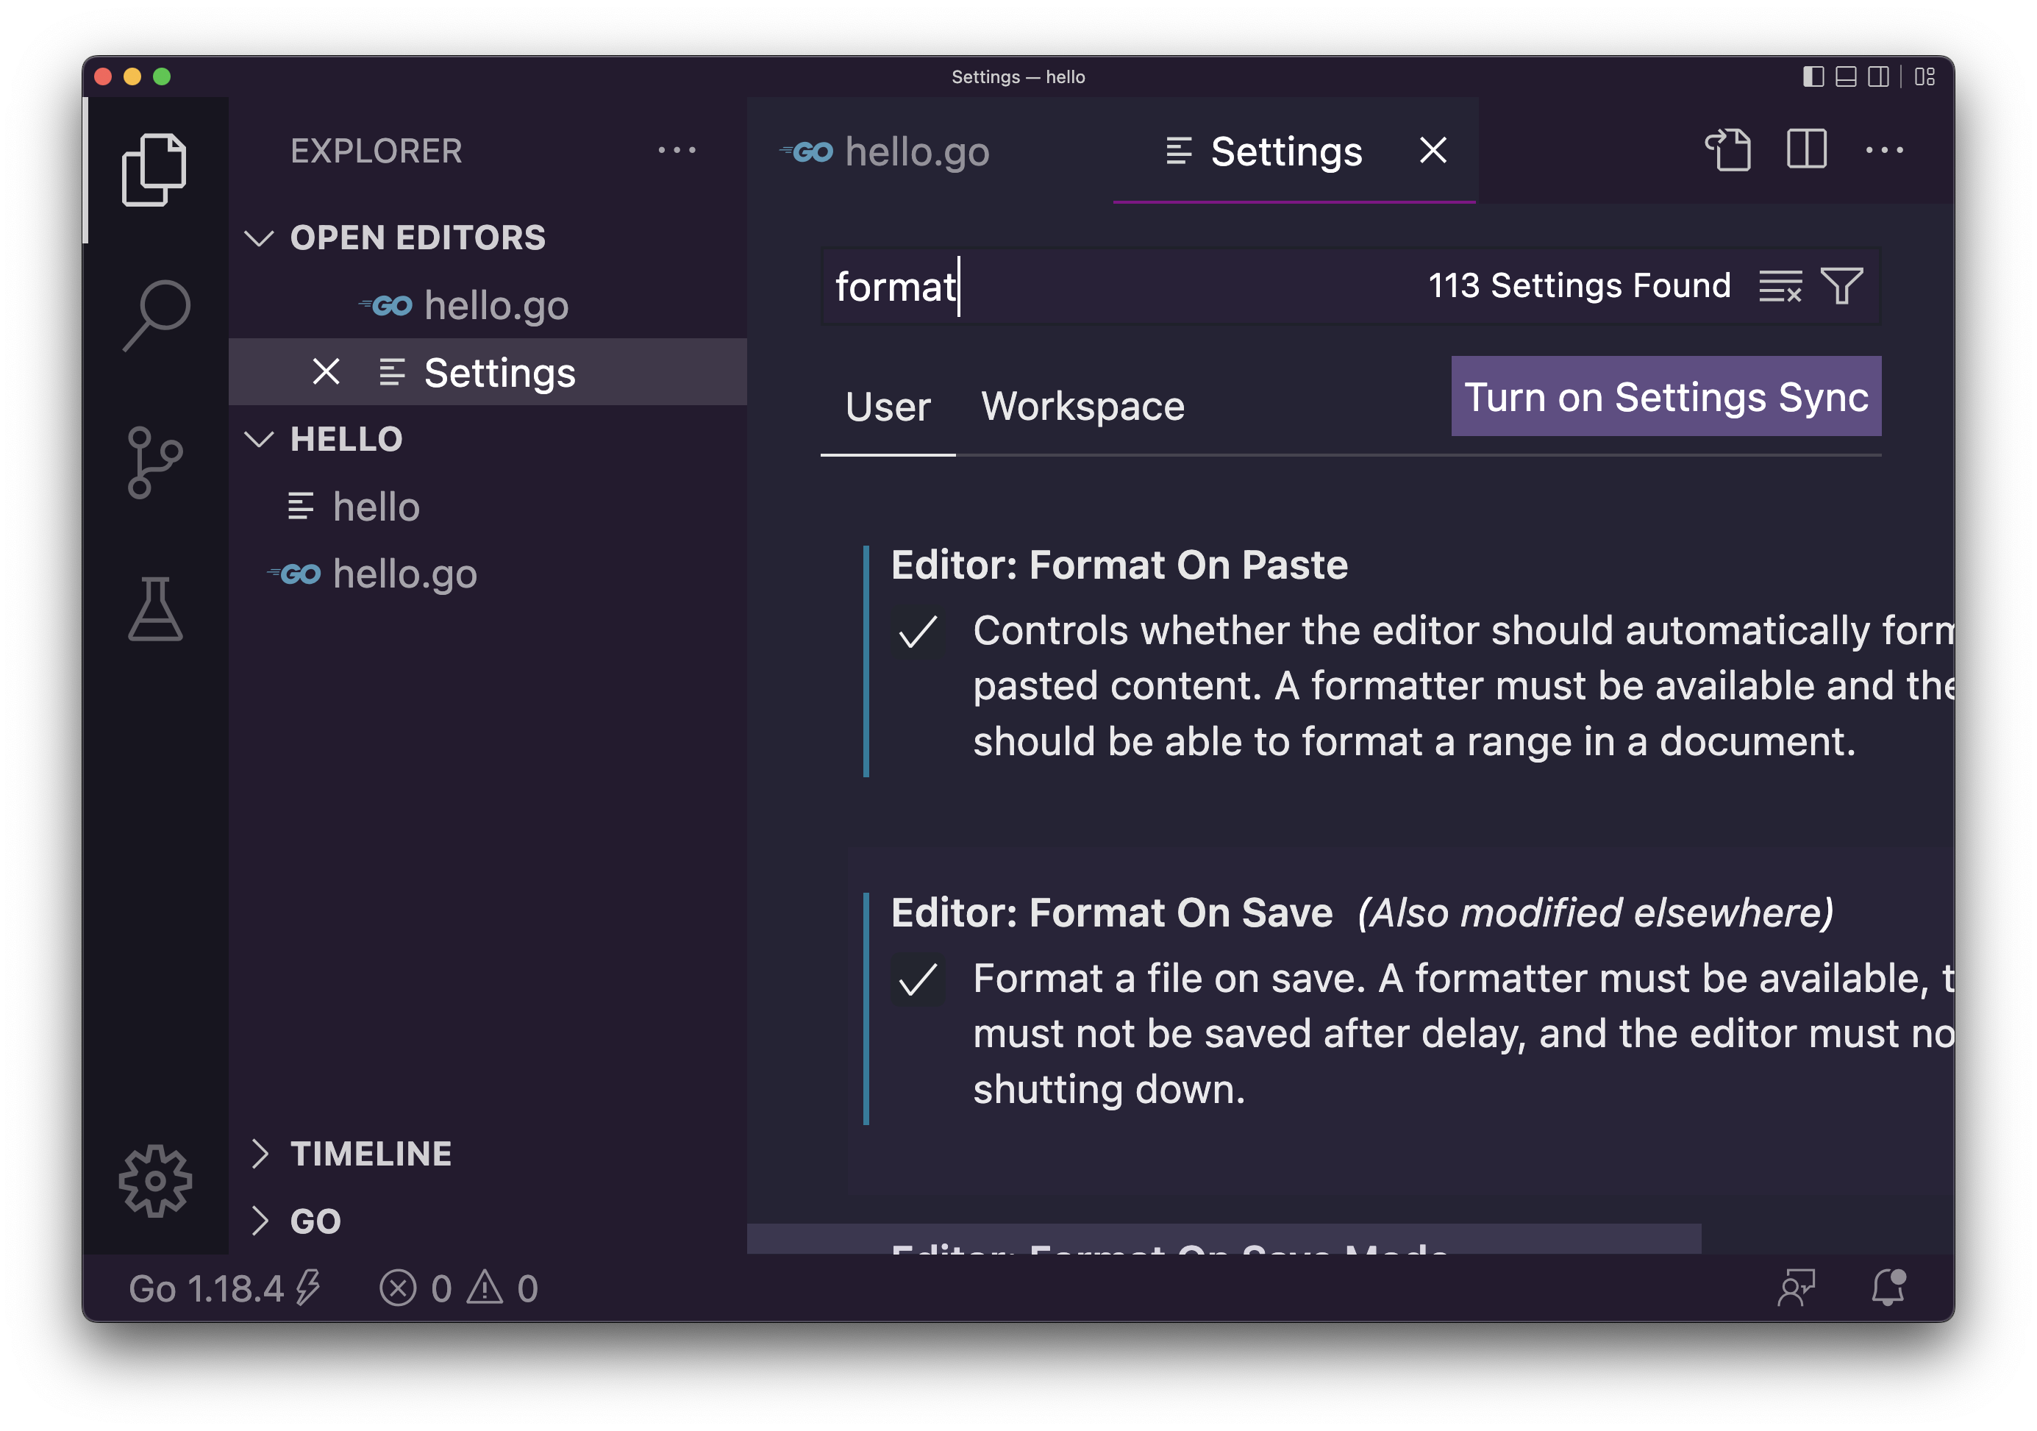Click Go 1.18.4 version in status bar
The width and height of the screenshot is (2037, 1431).
(206, 1288)
